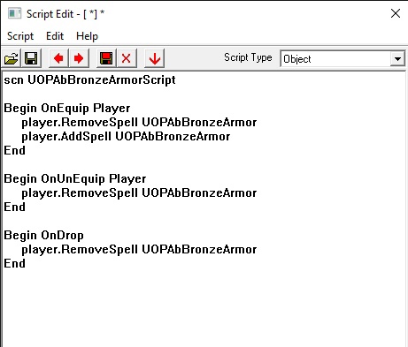Go to next script with right arrow

[78, 58]
